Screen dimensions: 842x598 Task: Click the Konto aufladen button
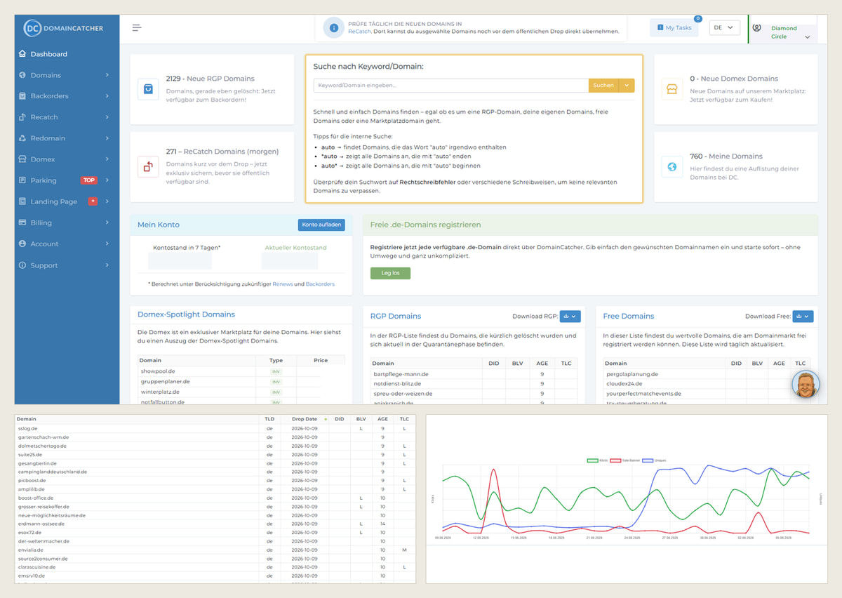coord(321,225)
